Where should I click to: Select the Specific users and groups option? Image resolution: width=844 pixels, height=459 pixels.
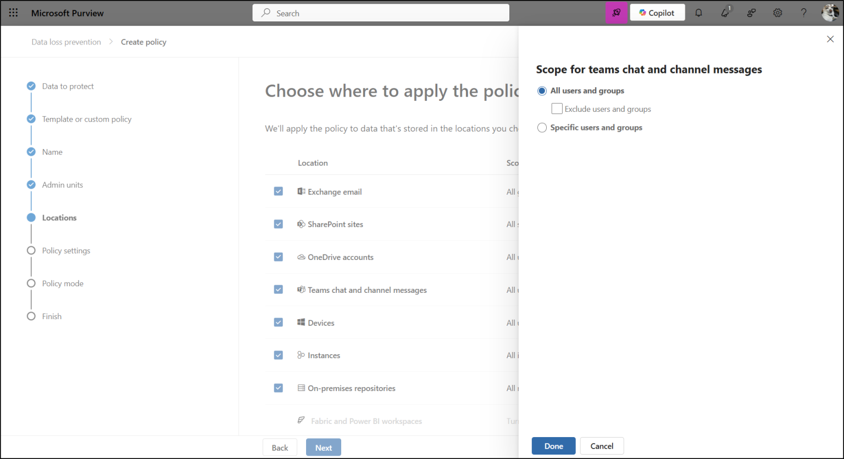542,127
